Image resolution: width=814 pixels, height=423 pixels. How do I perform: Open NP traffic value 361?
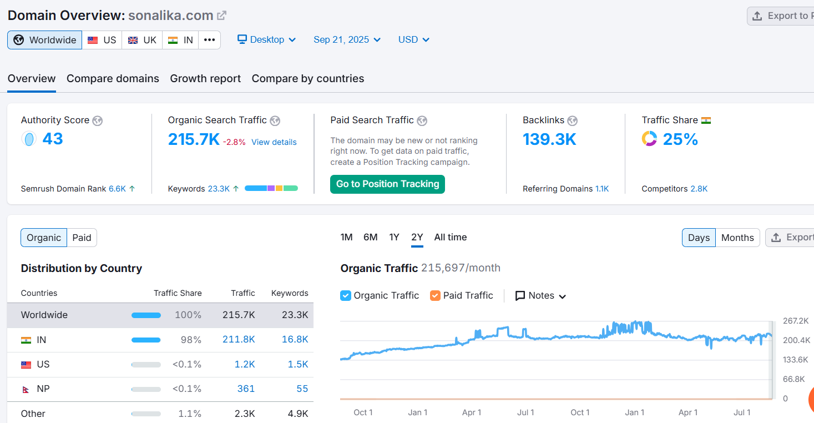point(246,389)
